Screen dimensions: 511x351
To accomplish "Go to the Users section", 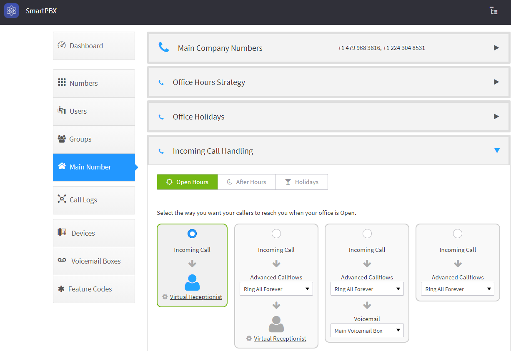I will (x=94, y=111).
